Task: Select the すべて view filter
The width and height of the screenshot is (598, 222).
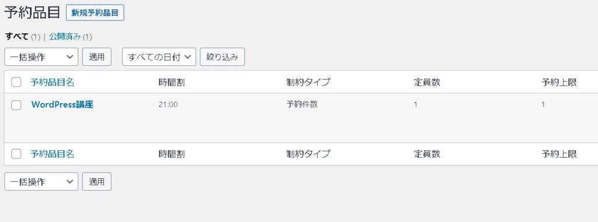Action: pos(17,37)
